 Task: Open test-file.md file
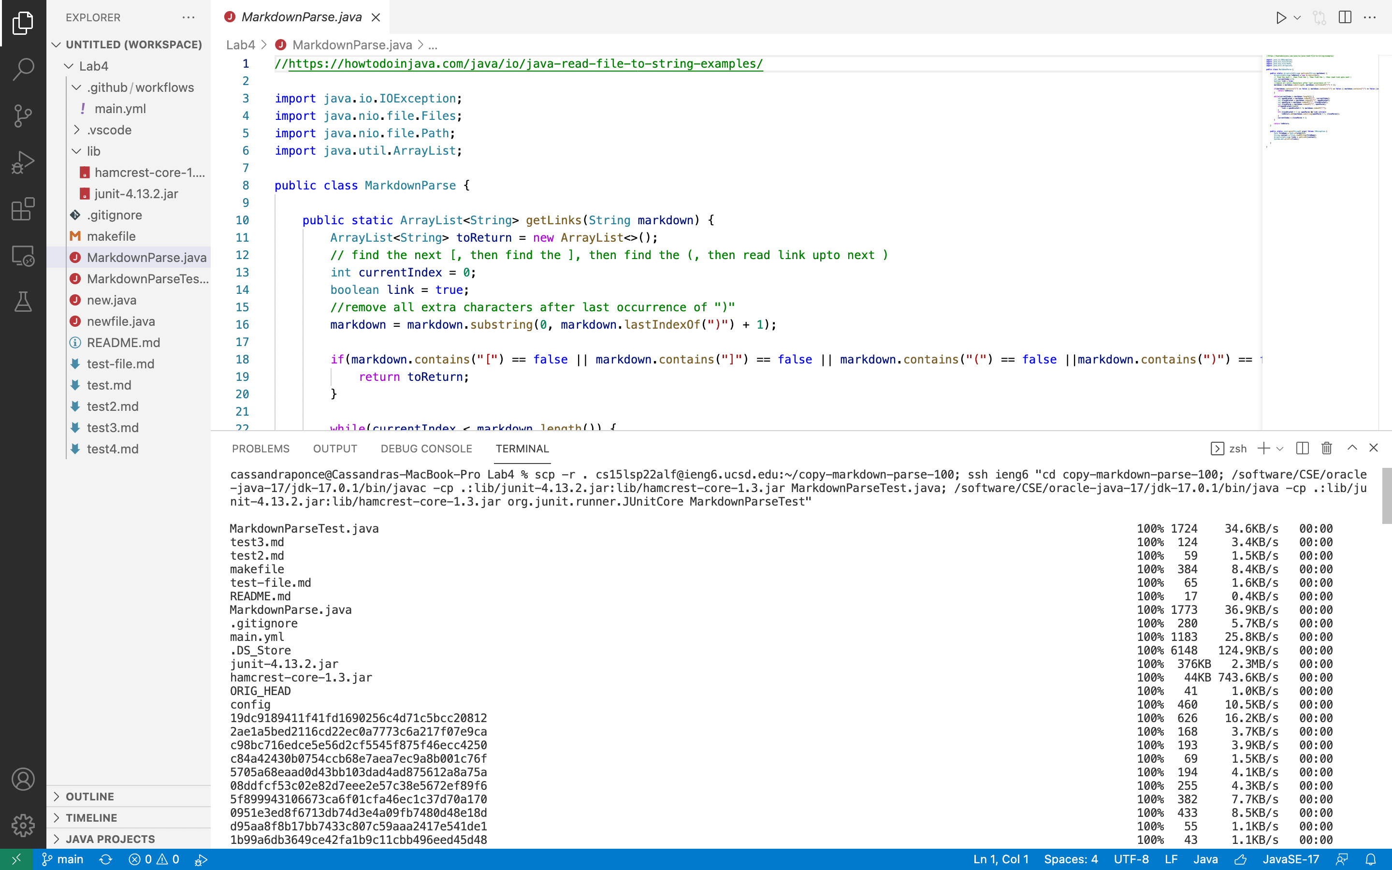(129, 364)
